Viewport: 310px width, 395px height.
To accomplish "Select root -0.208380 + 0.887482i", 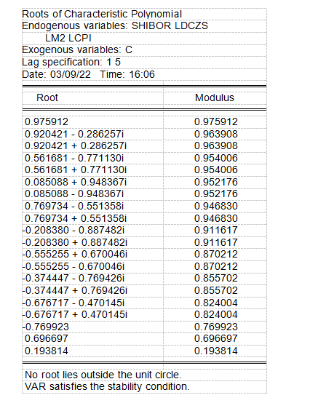I will point(75,242).
